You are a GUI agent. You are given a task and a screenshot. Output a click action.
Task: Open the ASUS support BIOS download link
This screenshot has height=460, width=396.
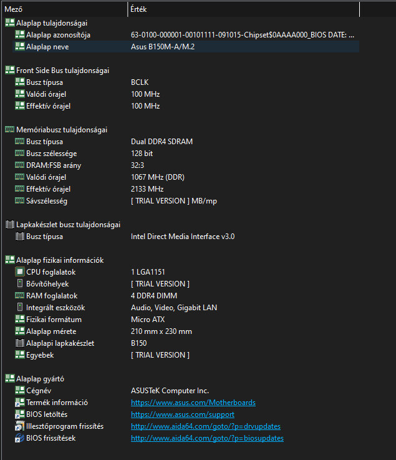(x=182, y=414)
